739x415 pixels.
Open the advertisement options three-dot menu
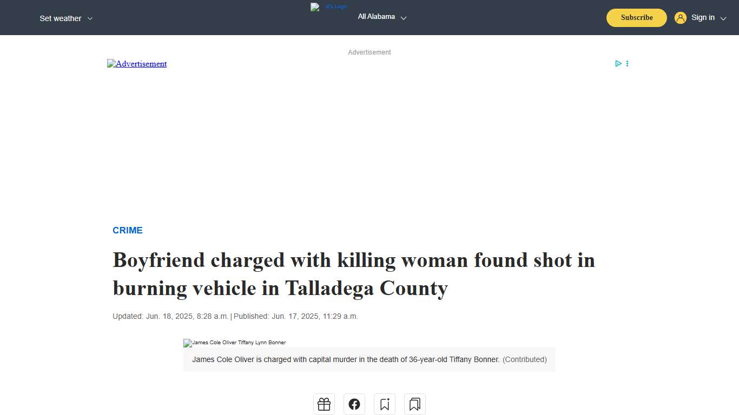pyautogui.click(x=627, y=63)
